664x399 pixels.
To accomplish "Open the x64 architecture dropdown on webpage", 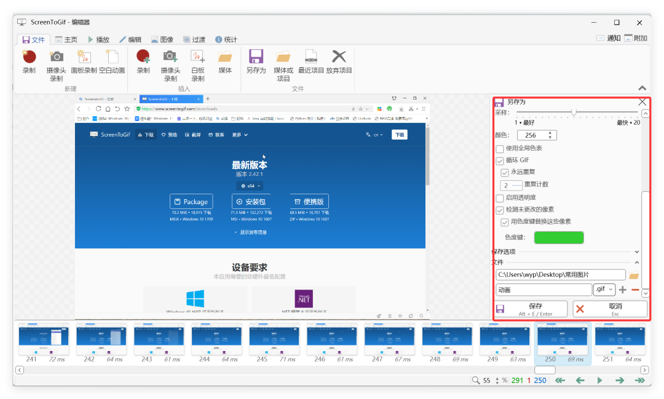I will point(250,186).
